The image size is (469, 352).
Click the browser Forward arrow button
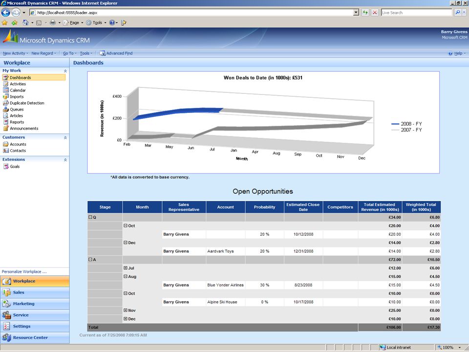(16, 13)
